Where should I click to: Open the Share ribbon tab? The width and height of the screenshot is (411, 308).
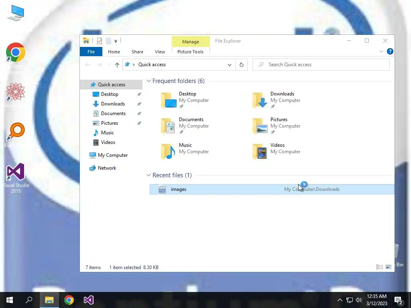[137, 52]
